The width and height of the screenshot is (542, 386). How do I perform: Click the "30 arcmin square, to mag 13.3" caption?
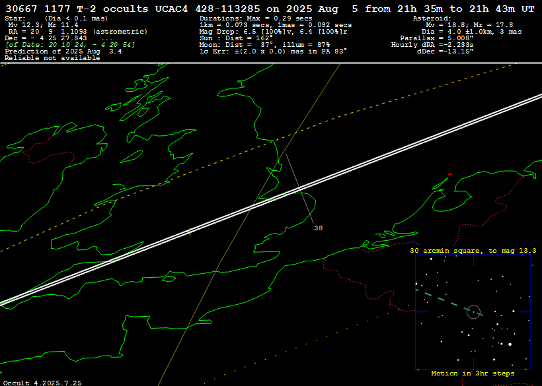473,251
